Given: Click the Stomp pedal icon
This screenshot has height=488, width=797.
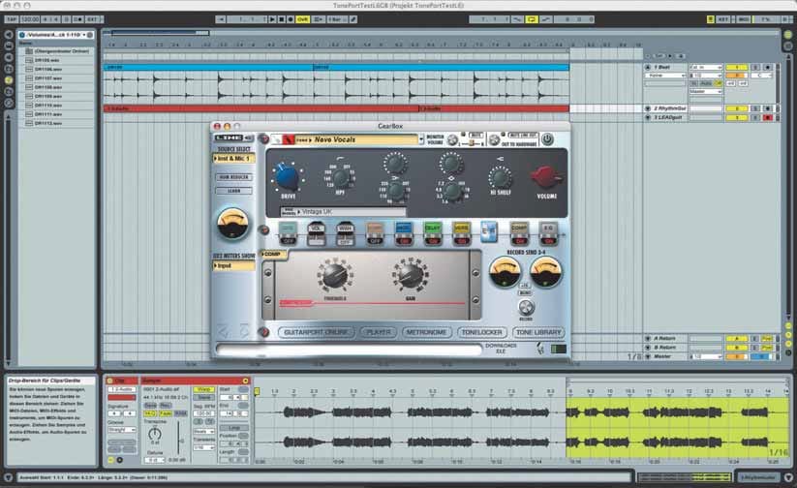Looking at the screenshot, I should (375, 234).
